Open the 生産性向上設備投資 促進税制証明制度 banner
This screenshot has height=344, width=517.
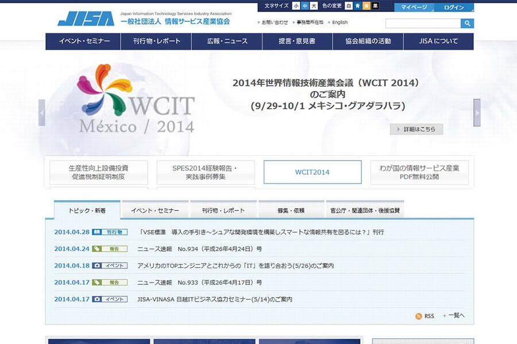point(99,172)
